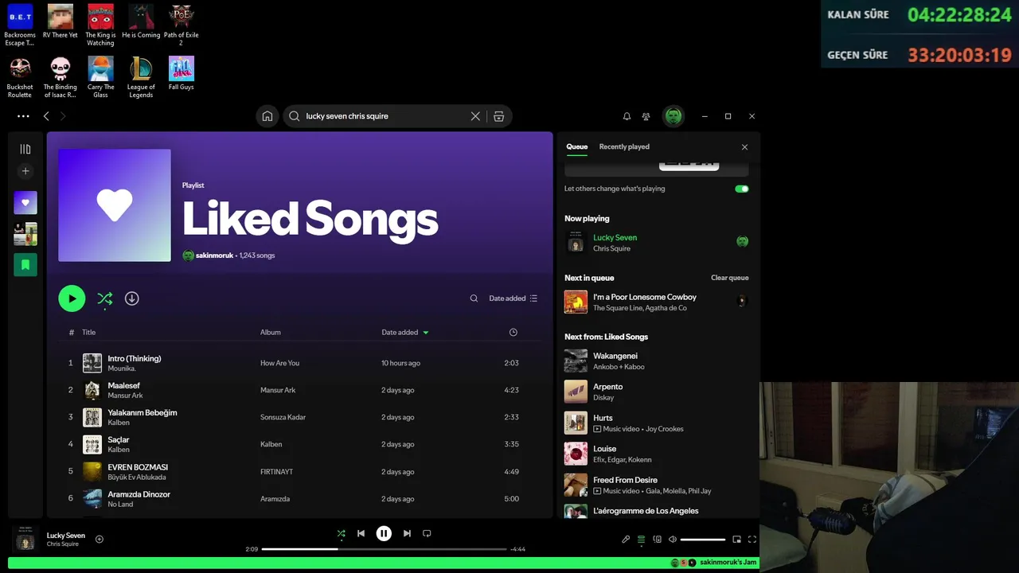Open sakinmoruk profile link under Liked Songs
The width and height of the screenshot is (1019, 573).
point(213,256)
